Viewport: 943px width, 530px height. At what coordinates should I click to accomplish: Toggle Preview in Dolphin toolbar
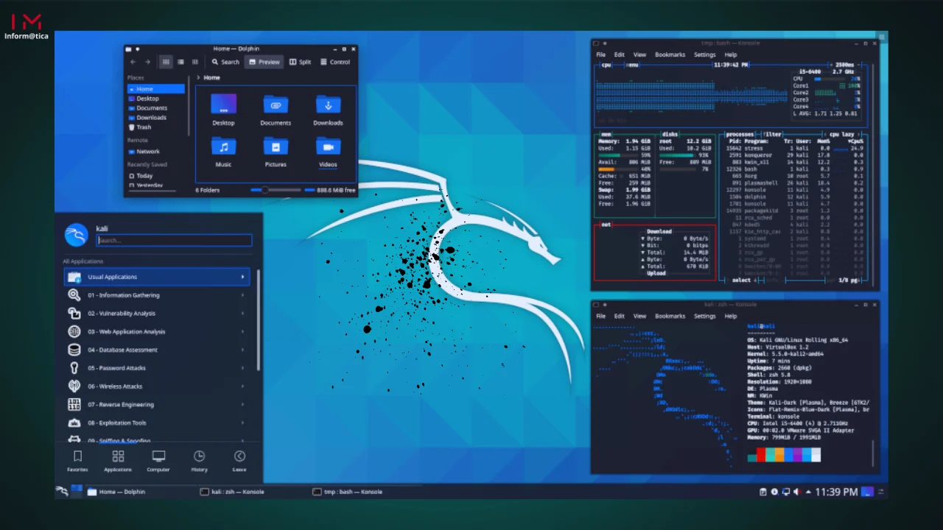264,62
